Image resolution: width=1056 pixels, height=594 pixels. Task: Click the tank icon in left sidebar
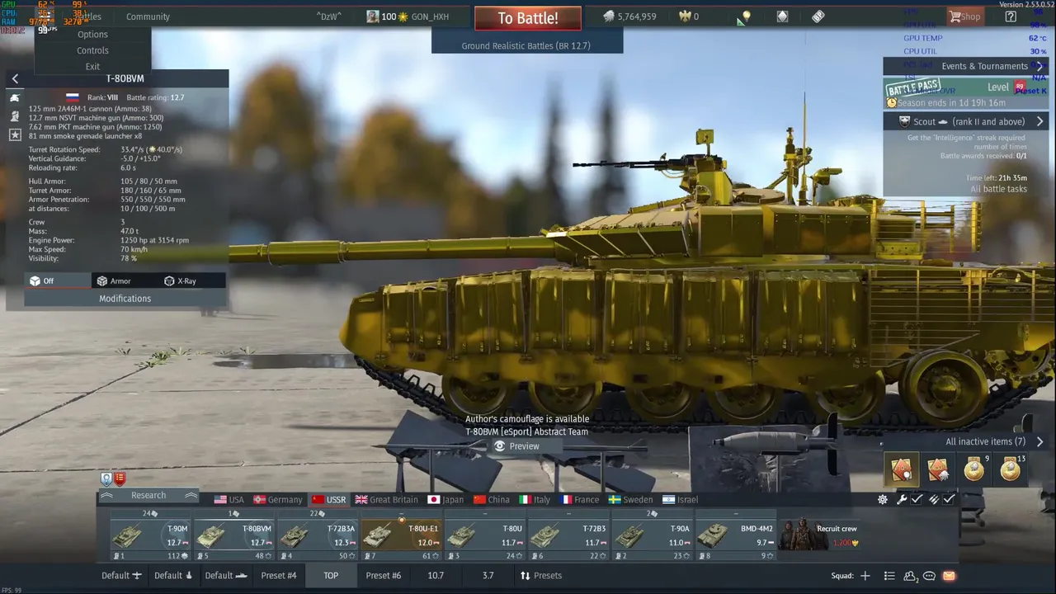click(15, 97)
